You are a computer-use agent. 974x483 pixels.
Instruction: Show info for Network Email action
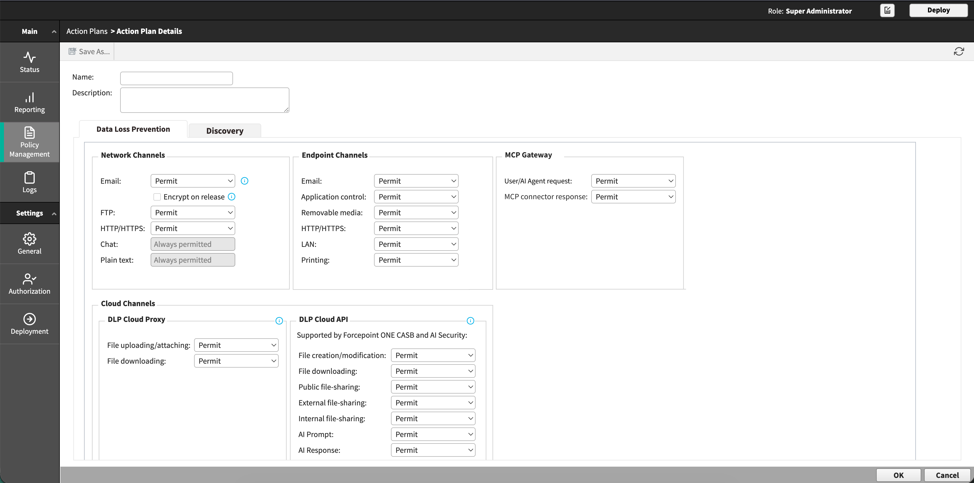tap(245, 181)
